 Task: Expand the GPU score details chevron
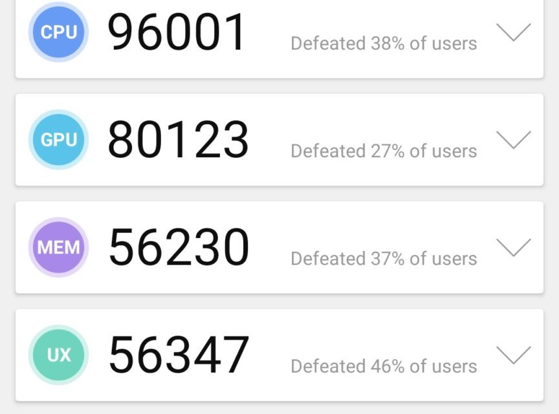(513, 140)
